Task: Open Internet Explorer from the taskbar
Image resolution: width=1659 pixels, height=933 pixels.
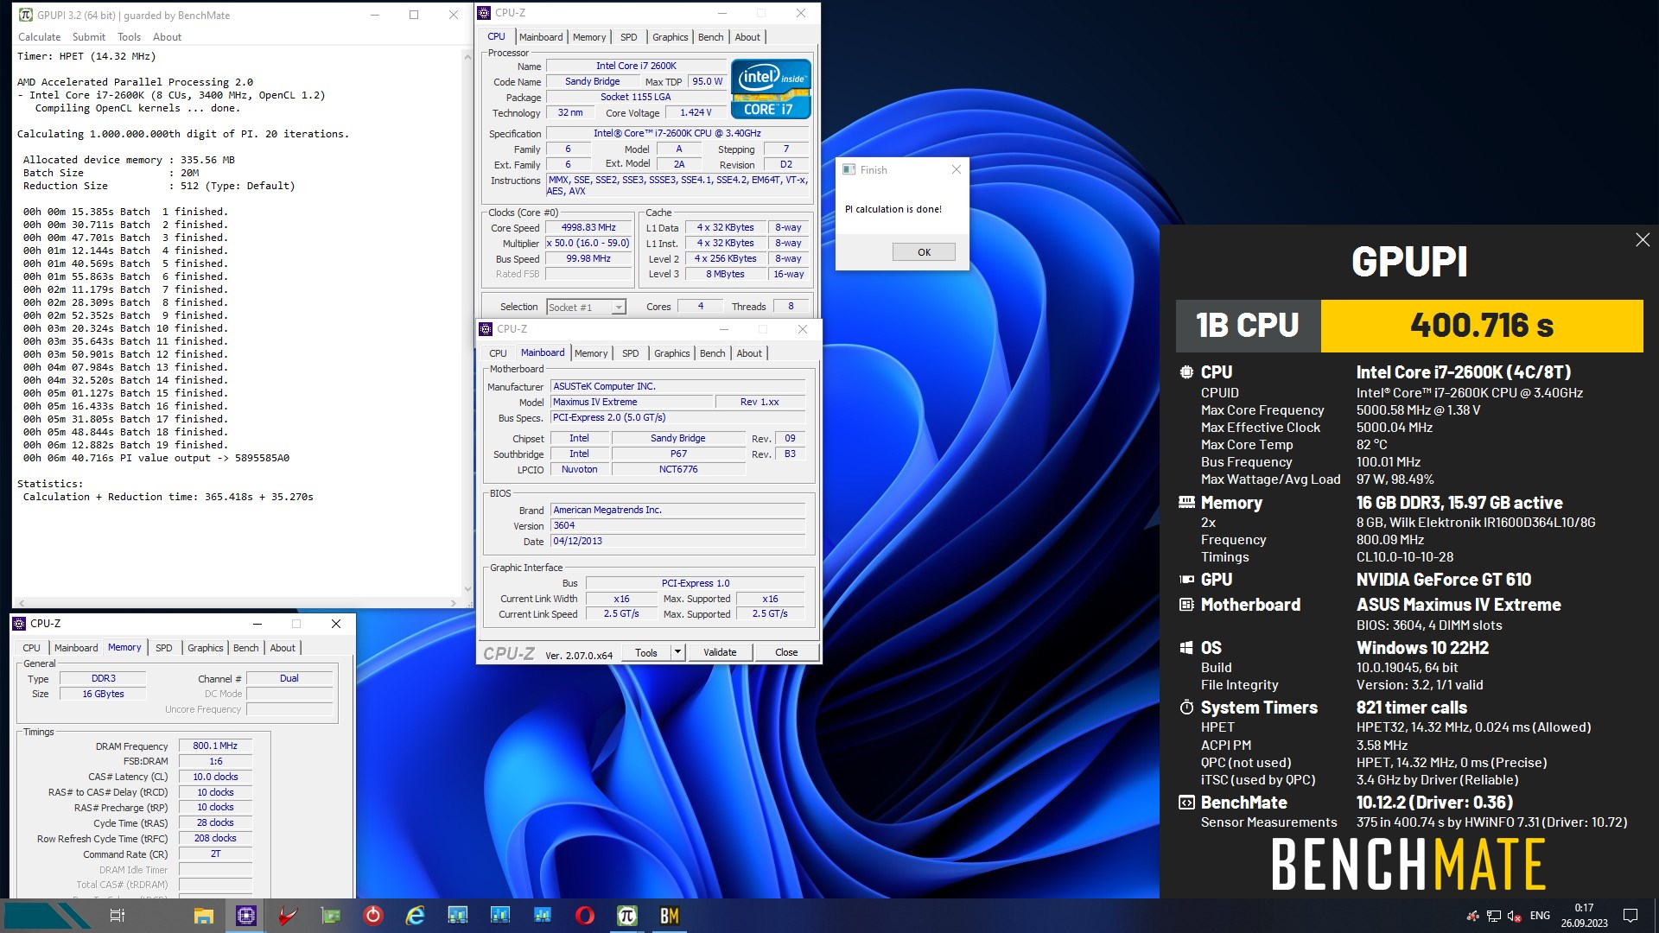Action: [416, 916]
